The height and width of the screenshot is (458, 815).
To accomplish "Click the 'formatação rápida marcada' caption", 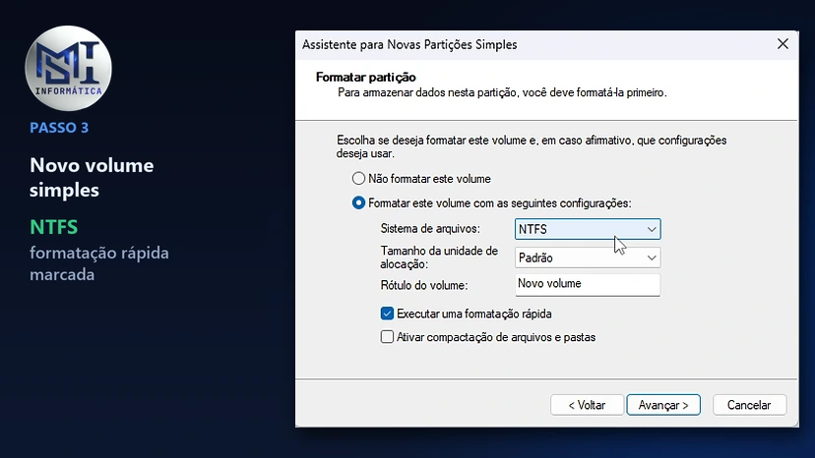I will pos(99,263).
